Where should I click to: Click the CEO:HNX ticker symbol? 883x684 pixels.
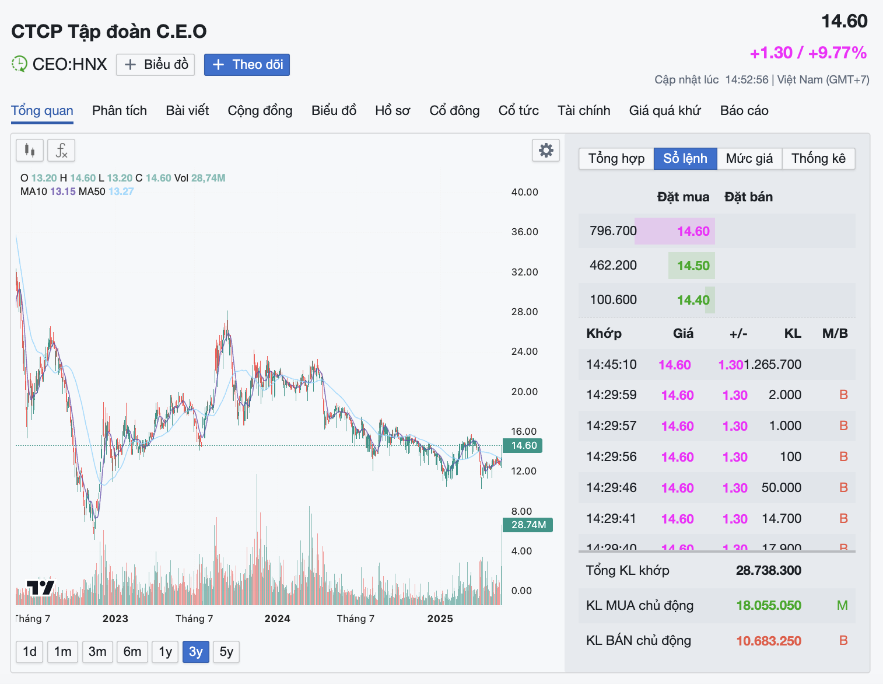click(70, 64)
